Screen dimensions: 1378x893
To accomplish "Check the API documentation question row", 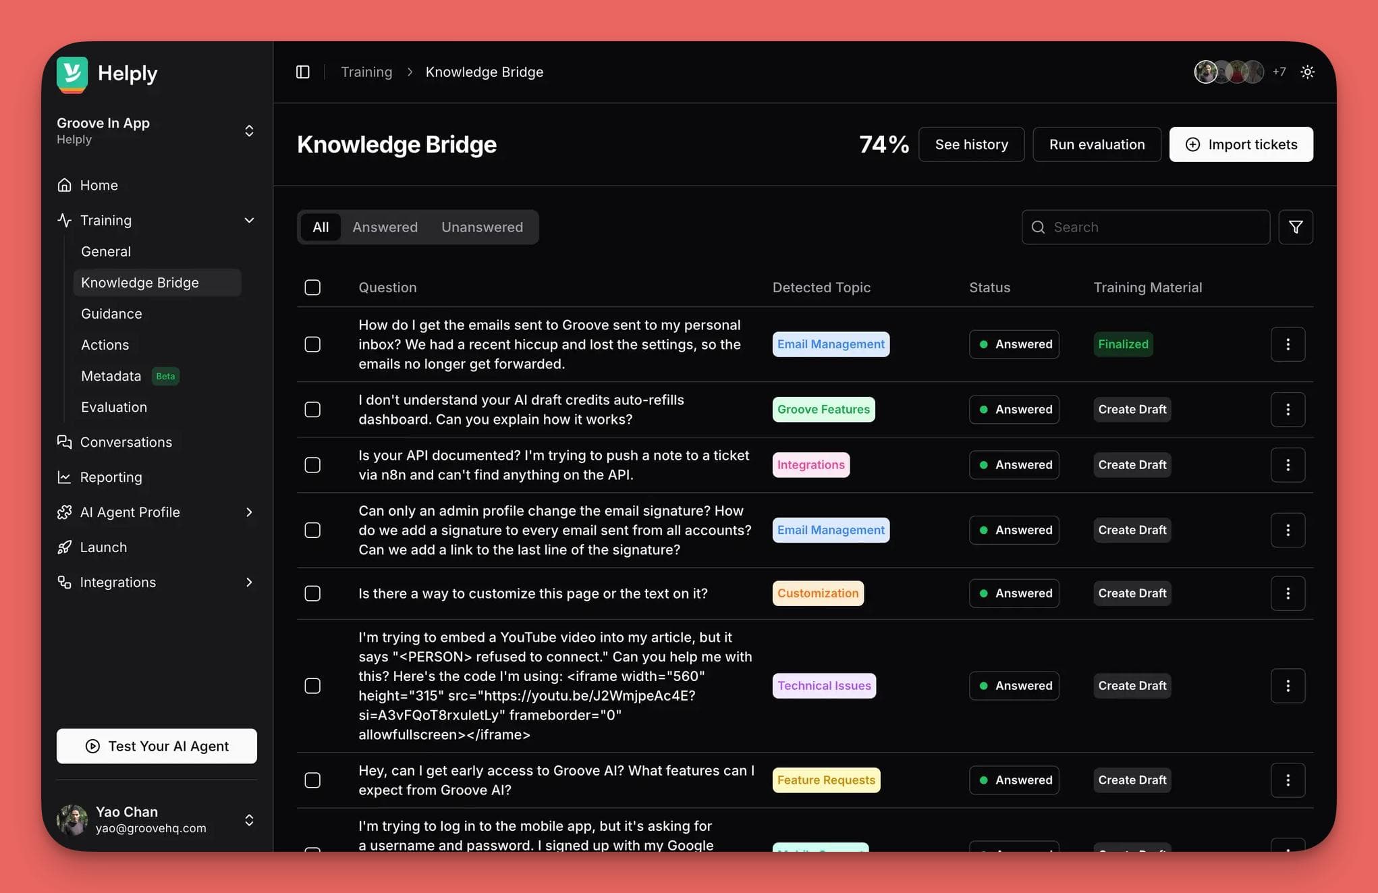I will coord(312,464).
